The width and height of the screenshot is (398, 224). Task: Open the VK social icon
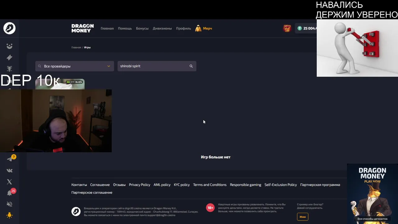tap(10, 170)
